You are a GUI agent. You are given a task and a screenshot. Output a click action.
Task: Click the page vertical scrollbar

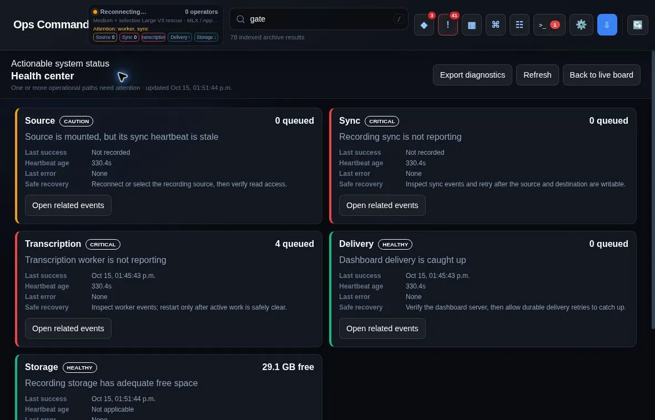tap(653, 190)
